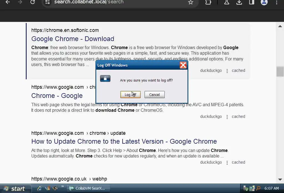Open the Chrome - Google result link
This screenshot has height=193, width=284.
57,96
